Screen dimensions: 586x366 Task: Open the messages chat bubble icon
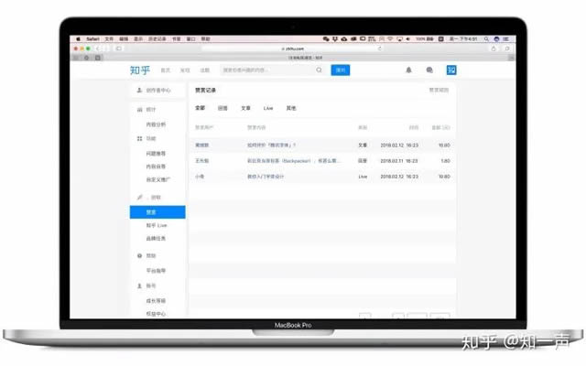pyautogui.click(x=429, y=70)
